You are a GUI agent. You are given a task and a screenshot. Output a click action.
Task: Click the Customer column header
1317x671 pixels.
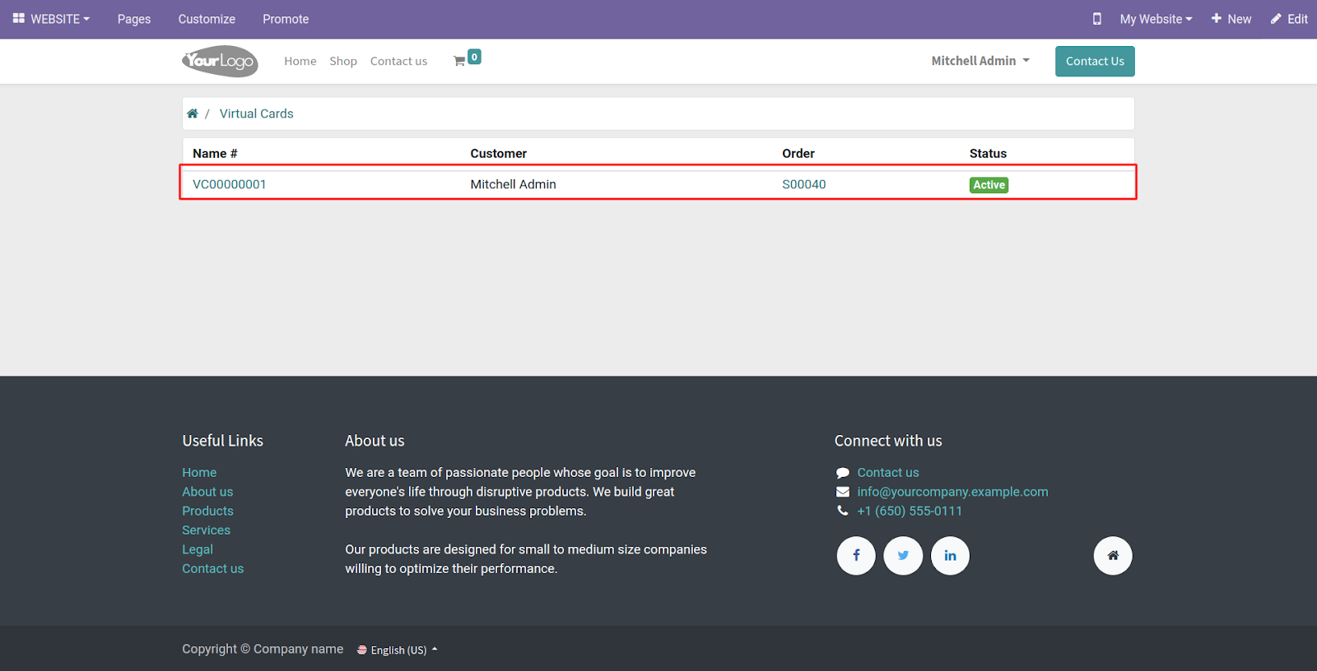[x=499, y=153]
